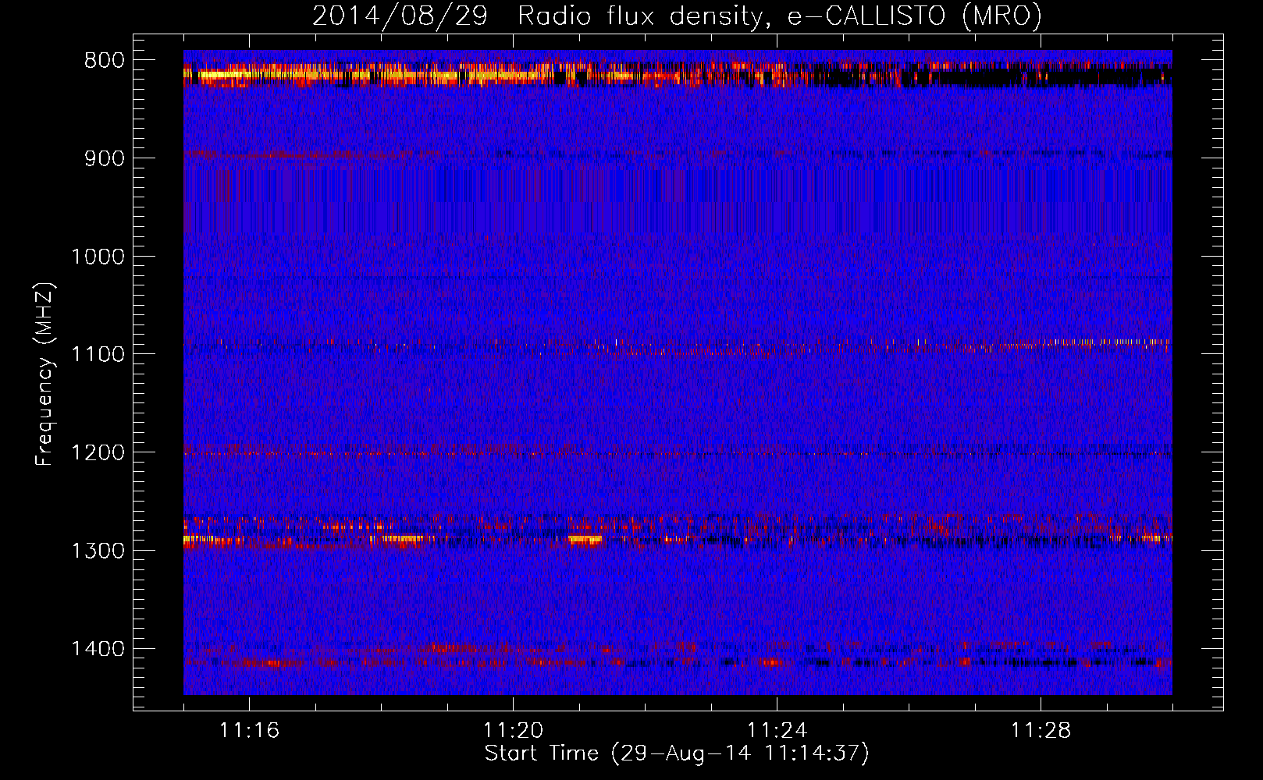This screenshot has width=1263, height=780.
Task: Click the 1100 frequency tick label
Action: 98,355
